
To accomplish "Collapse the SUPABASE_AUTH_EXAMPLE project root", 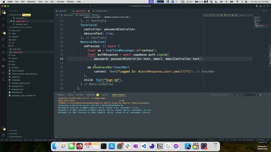I will (x=20, y=27).
